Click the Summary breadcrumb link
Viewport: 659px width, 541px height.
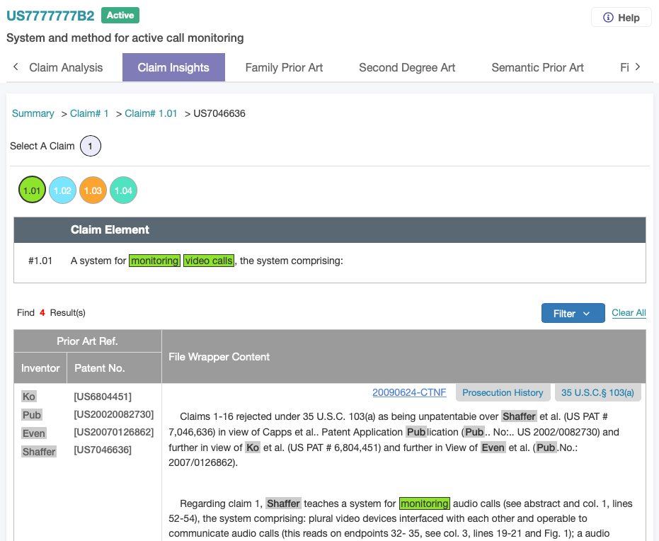click(33, 113)
